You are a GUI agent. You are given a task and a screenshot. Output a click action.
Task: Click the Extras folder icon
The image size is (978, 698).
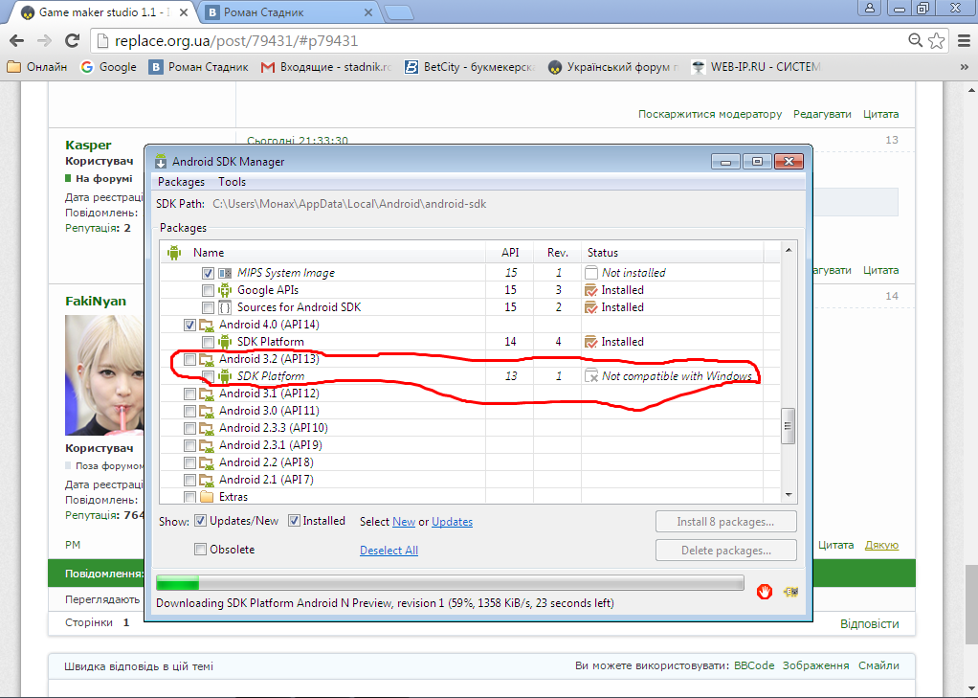pos(207,497)
